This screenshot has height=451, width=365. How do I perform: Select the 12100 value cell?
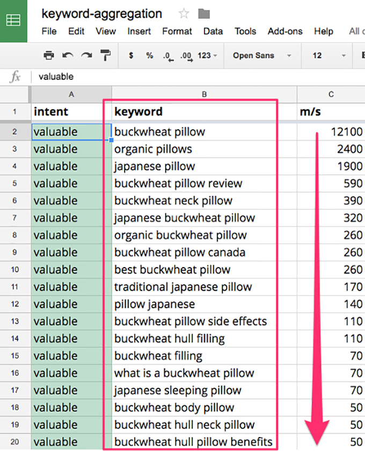[331, 132]
